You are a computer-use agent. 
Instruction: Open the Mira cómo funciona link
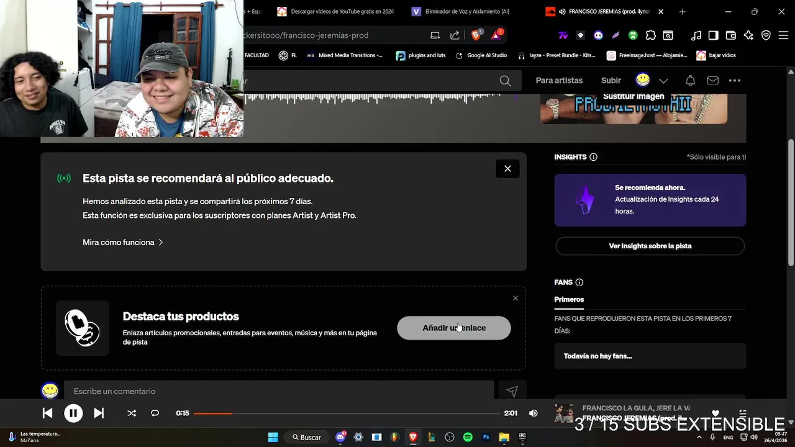click(x=123, y=242)
